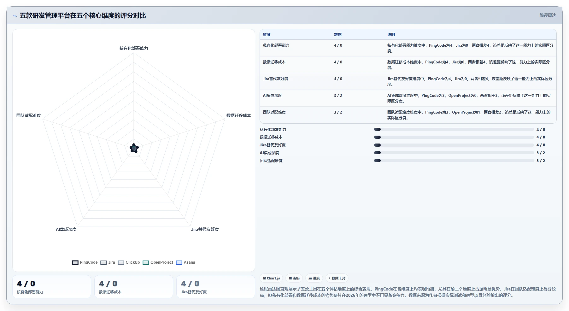Click the 4 / 0 value in 私有化部署能力 table row
Viewport: 569px width, 311px height.
pos(338,45)
